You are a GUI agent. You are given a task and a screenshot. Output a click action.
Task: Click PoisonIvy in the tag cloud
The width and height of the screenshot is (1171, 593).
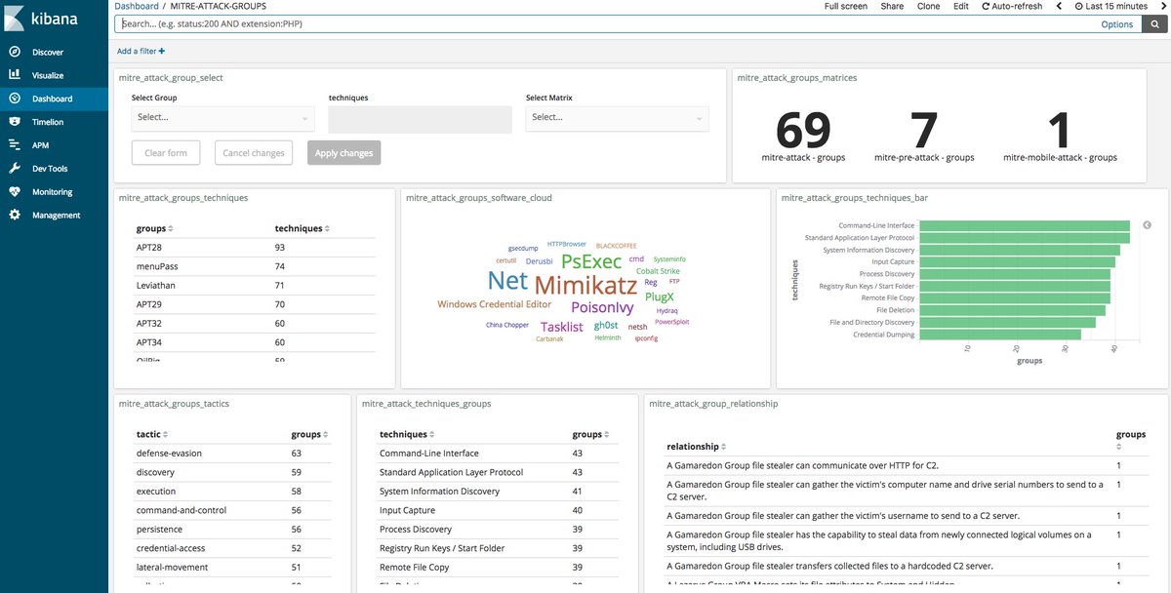602,306
